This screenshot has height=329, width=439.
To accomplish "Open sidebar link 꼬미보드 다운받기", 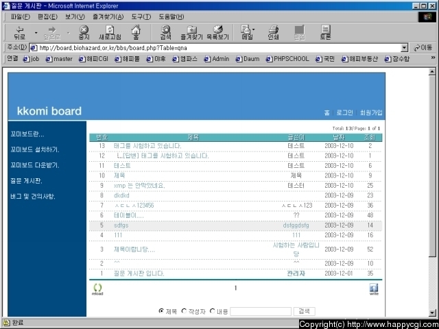I will click(35, 165).
